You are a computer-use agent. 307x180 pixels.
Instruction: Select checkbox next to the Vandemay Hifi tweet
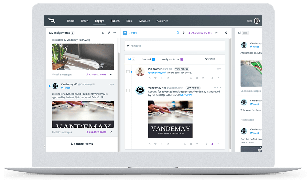click(128, 91)
